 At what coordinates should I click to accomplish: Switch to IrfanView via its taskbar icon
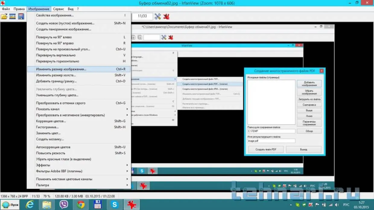[132, 205]
